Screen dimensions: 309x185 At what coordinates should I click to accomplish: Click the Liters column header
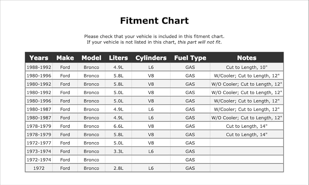(118, 58)
